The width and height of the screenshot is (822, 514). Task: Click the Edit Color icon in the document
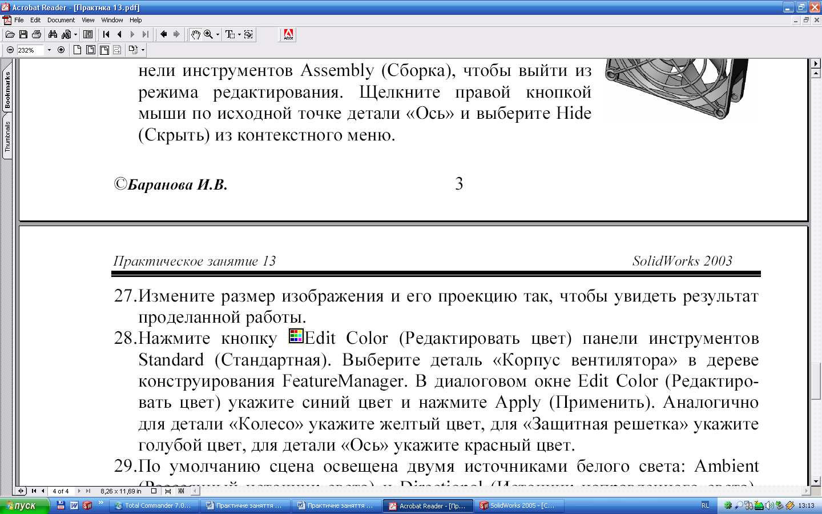click(x=296, y=335)
